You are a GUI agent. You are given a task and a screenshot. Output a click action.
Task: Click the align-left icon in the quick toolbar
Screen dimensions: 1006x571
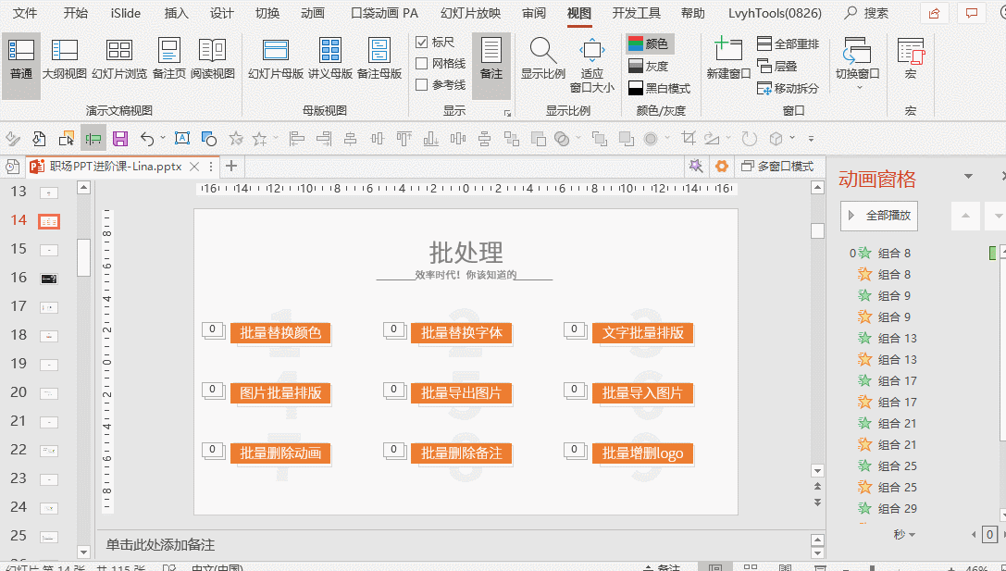click(x=296, y=139)
